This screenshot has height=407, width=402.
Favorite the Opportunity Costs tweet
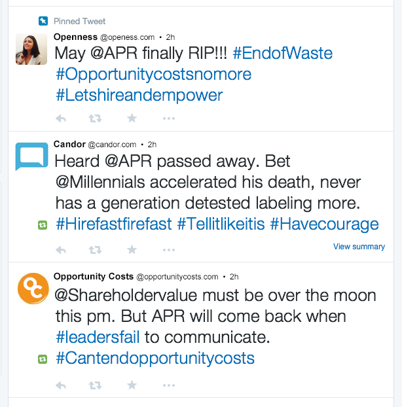click(x=132, y=385)
